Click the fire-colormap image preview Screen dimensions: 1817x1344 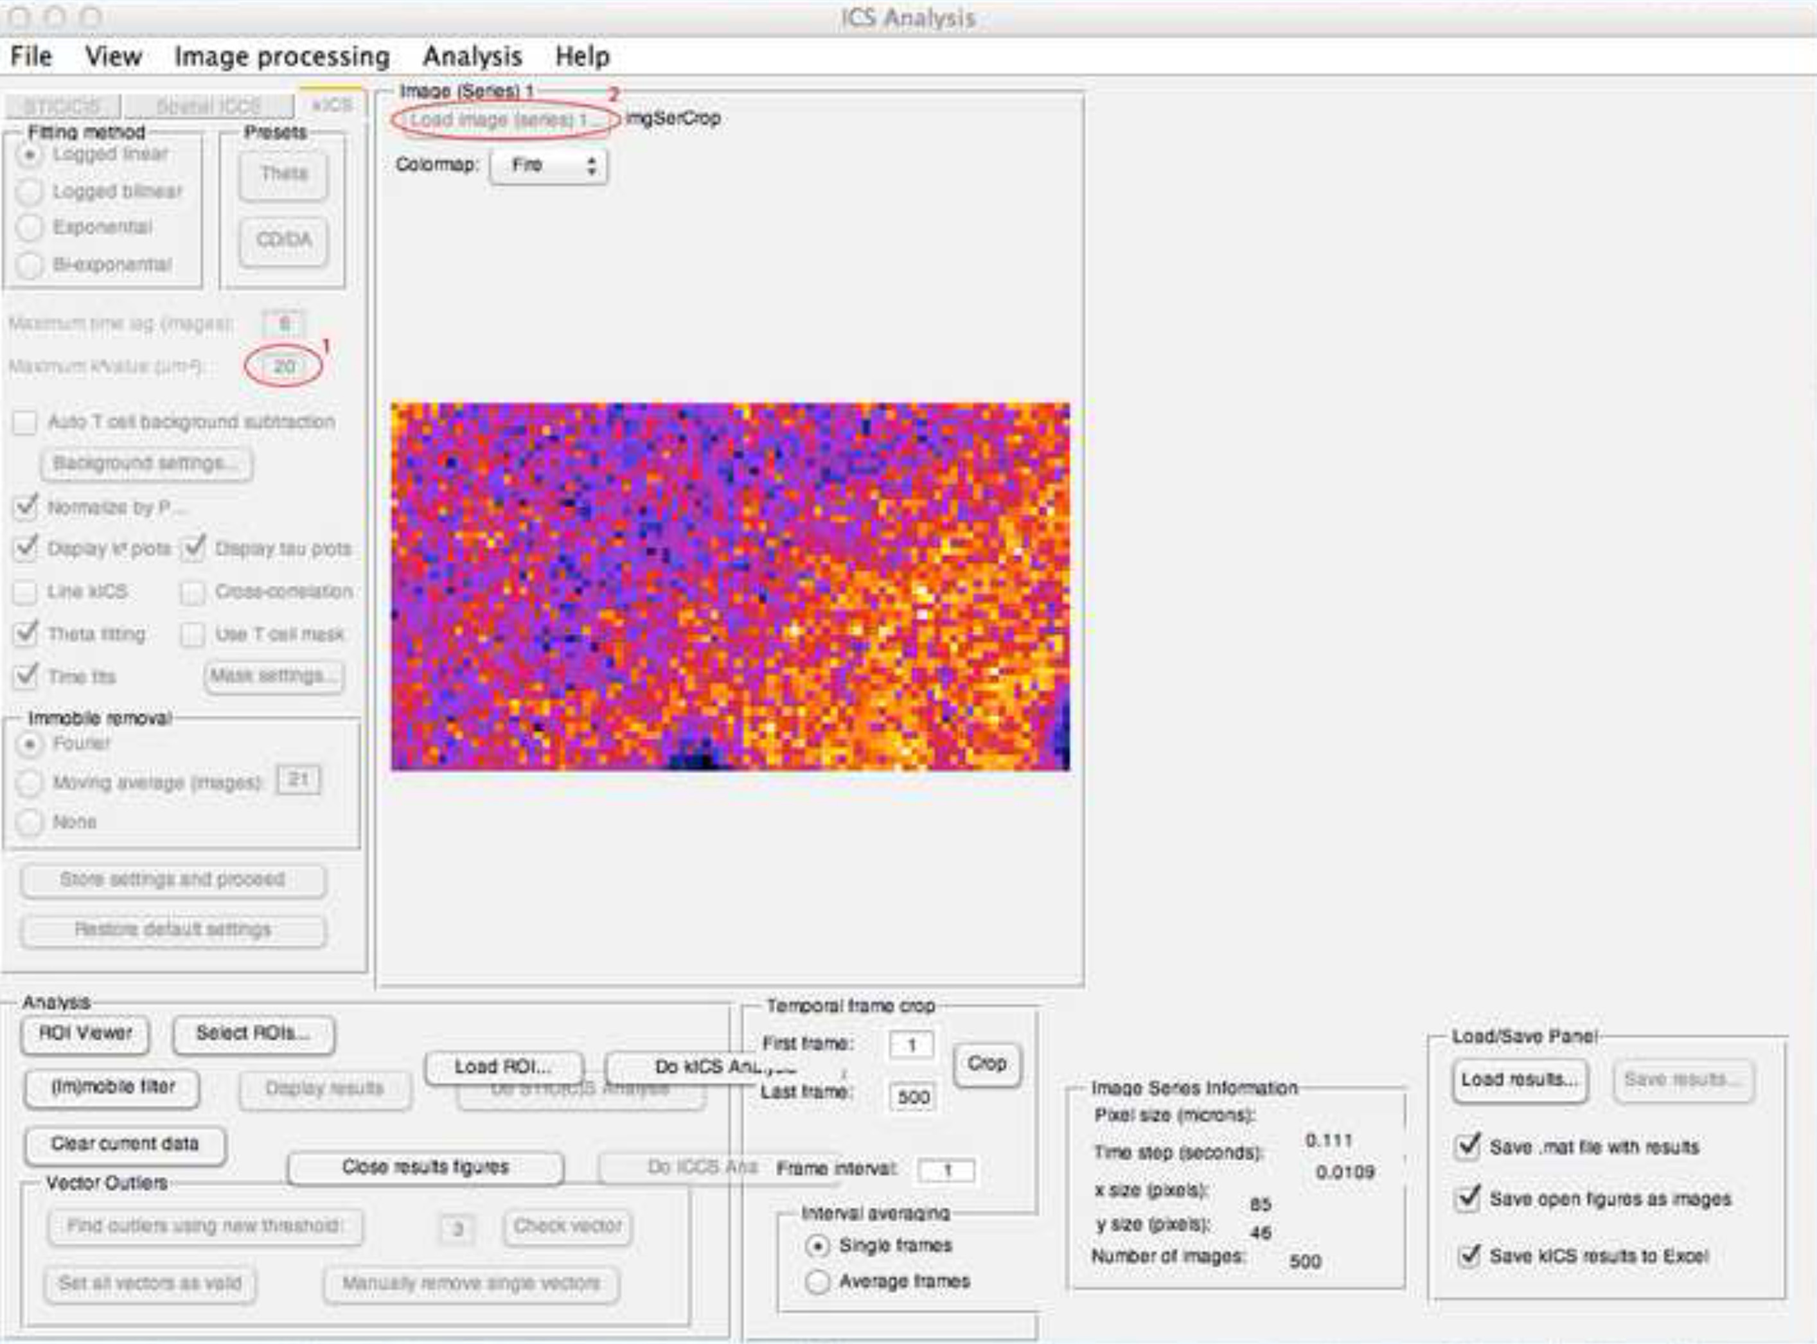[730, 586]
